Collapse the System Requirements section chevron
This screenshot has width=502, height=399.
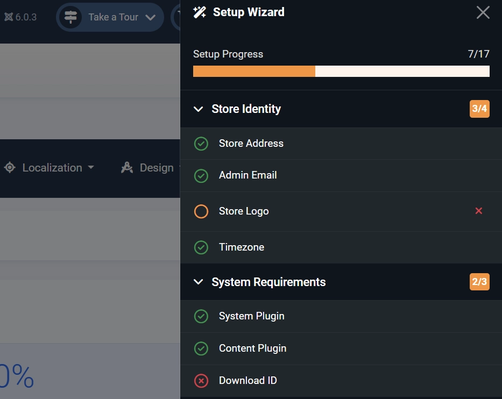(x=199, y=282)
